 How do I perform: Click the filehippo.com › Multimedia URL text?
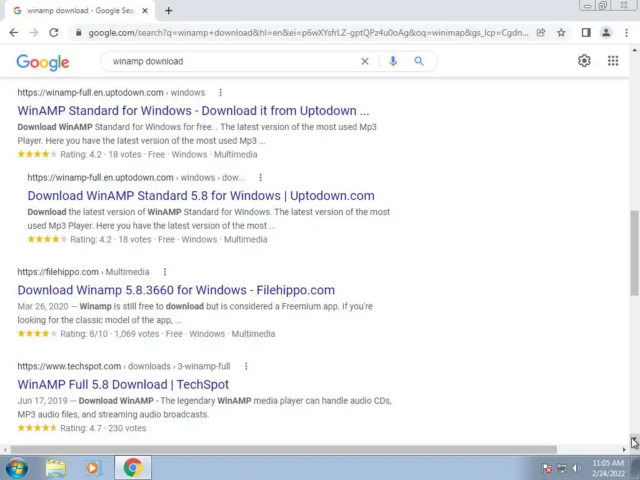83,272
